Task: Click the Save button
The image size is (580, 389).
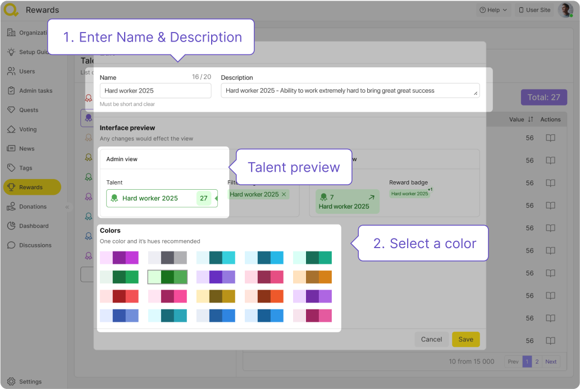Action: pyautogui.click(x=465, y=339)
